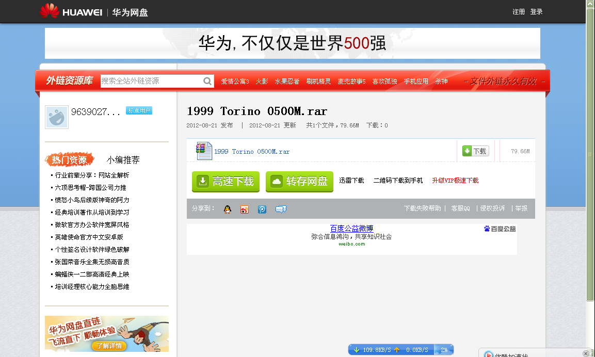
Task: Open 注册 registration link
Action: [x=518, y=12]
